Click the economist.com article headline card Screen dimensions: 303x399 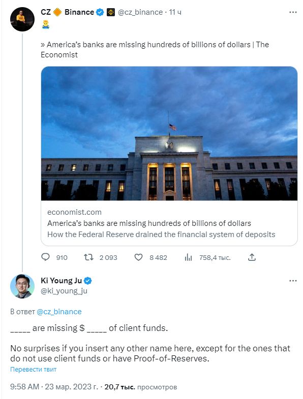[169, 223]
